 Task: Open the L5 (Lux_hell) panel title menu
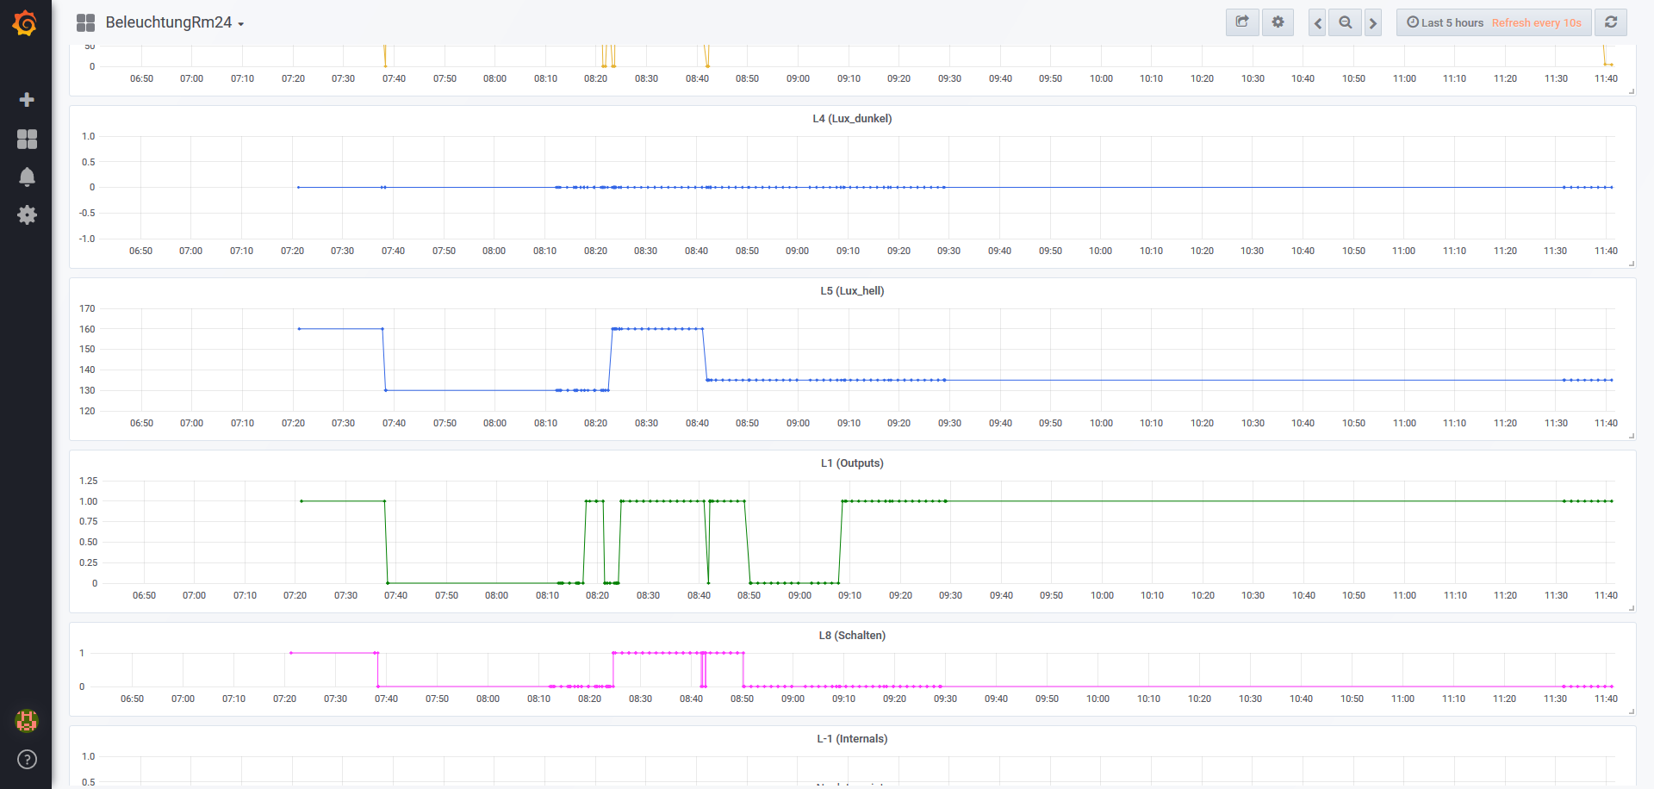click(x=852, y=291)
